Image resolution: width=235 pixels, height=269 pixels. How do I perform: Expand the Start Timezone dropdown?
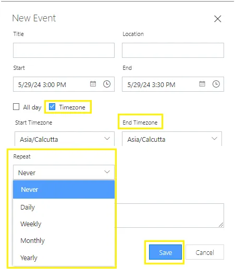tap(65, 139)
